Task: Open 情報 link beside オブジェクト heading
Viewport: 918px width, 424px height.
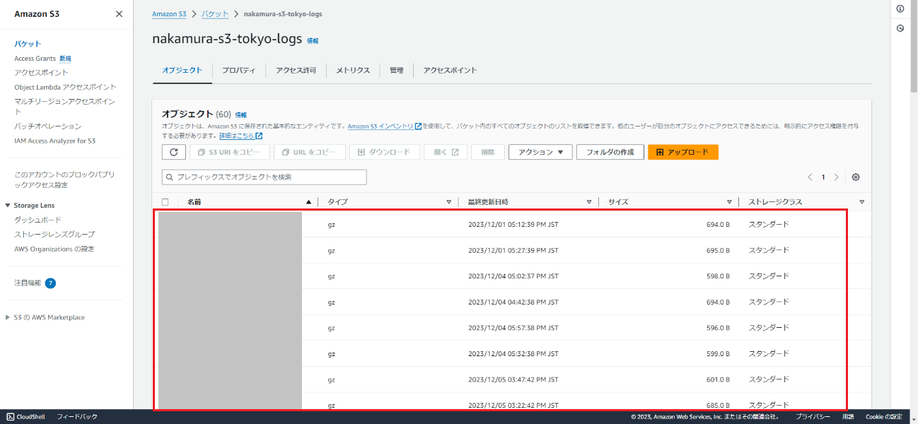Action: (x=241, y=114)
